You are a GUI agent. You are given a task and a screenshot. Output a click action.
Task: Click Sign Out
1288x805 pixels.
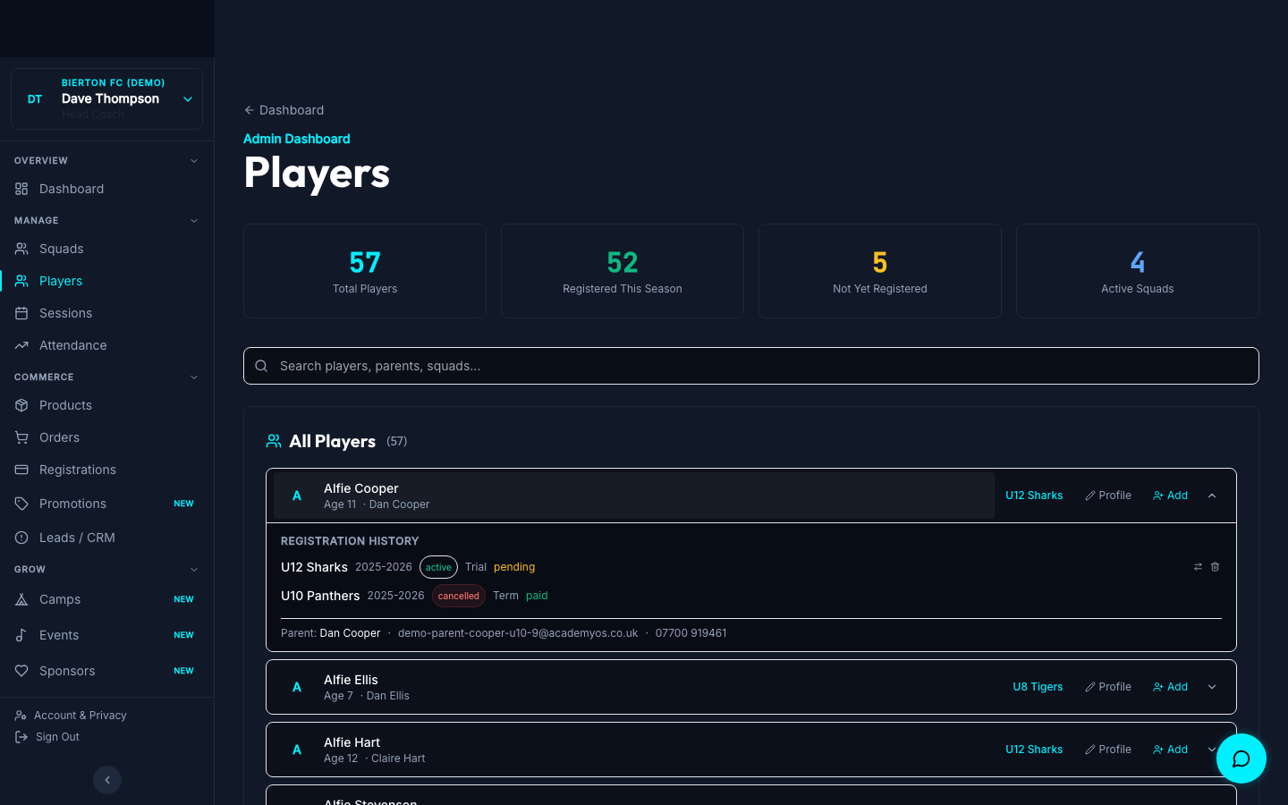pos(48,737)
